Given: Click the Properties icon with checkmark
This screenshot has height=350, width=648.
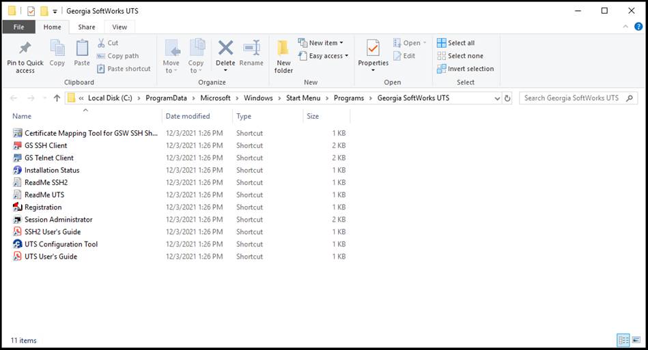Looking at the screenshot, I should [x=373, y=48].
